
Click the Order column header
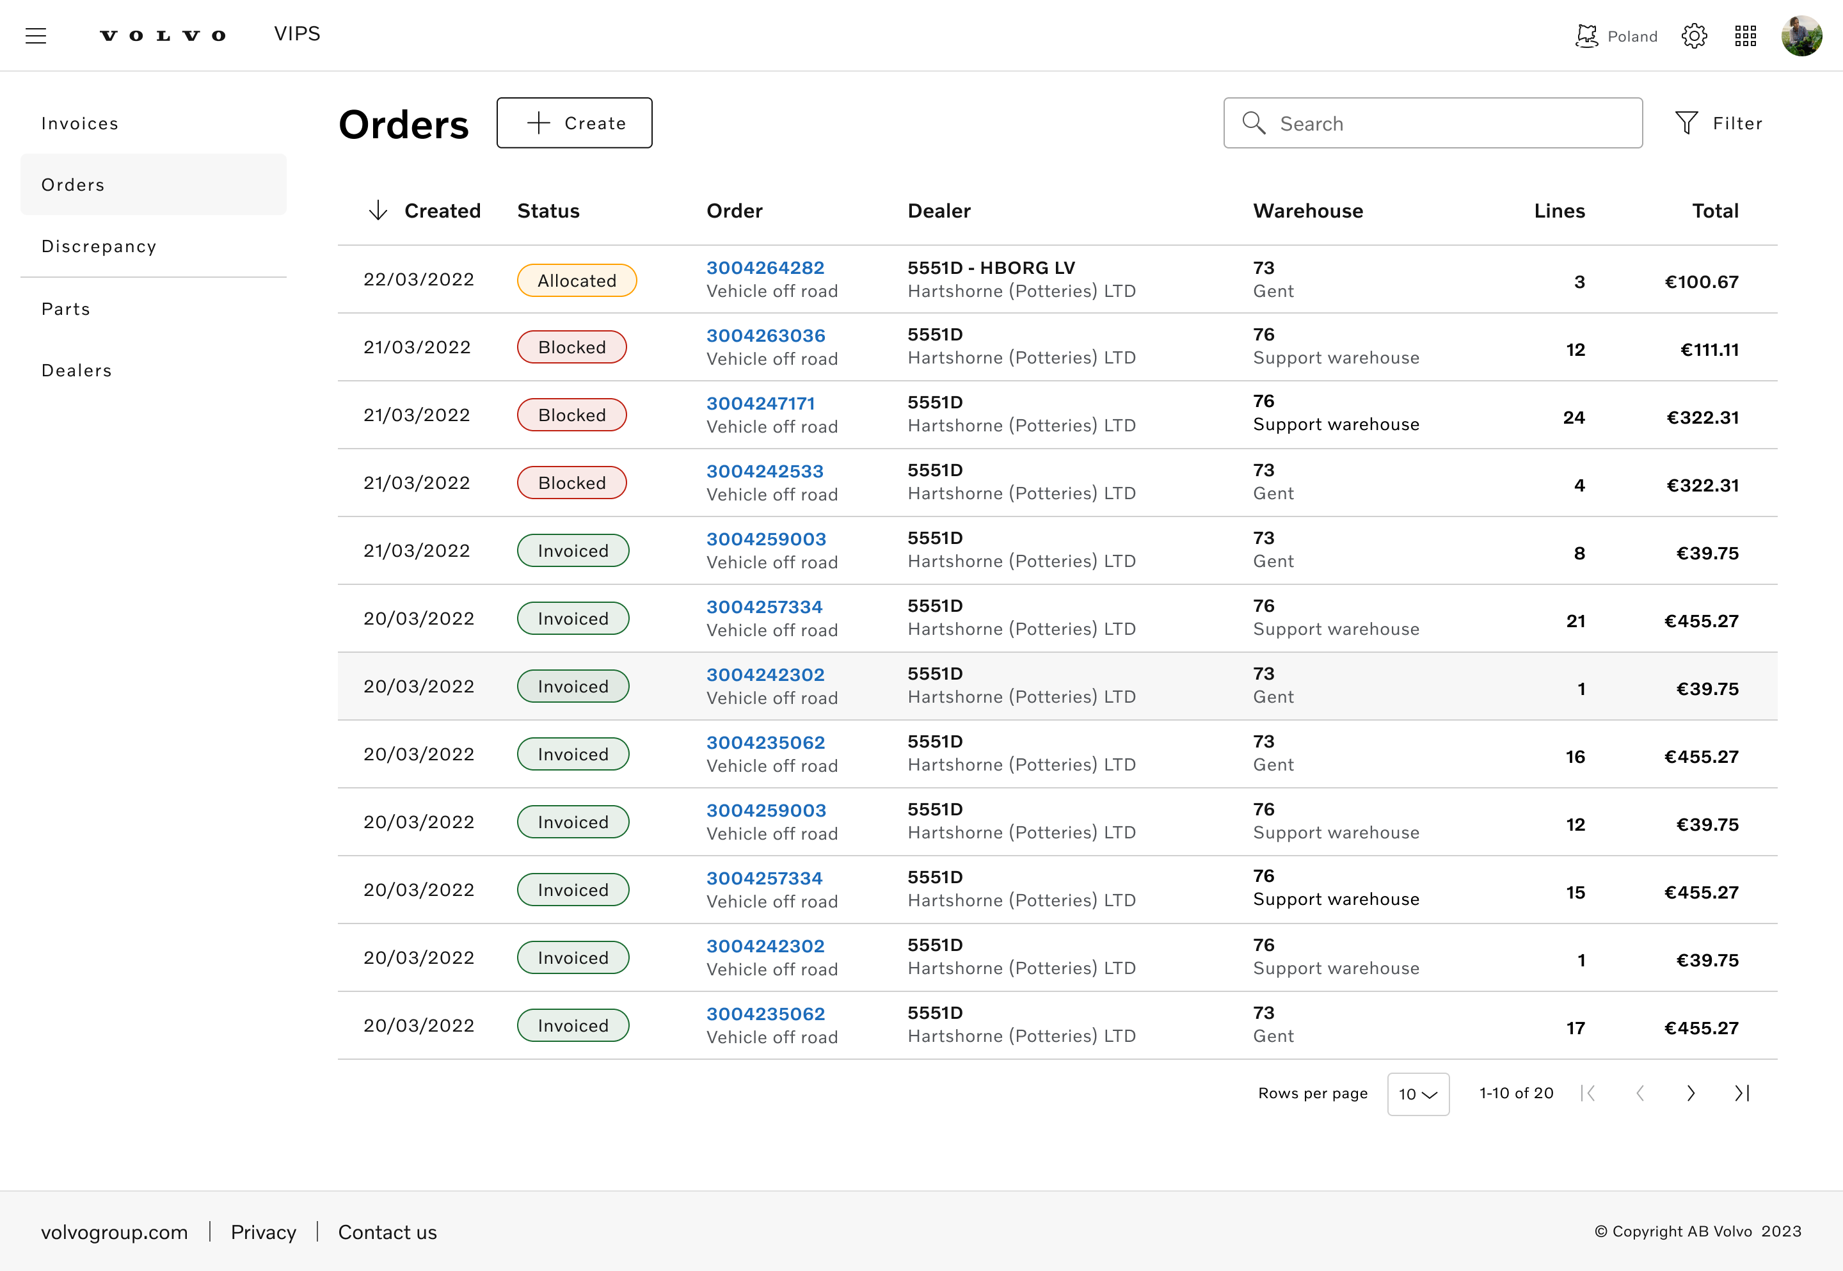(x=735, y=211)
